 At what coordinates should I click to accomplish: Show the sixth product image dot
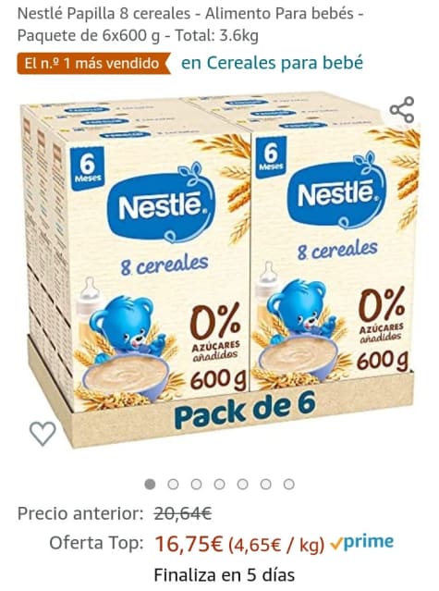pyautogui.click(x=266, y=484)
